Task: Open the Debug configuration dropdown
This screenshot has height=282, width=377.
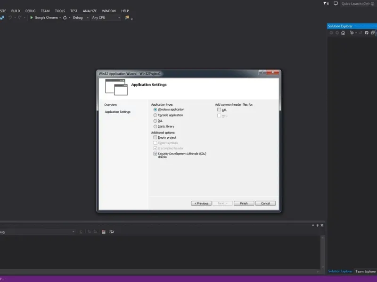Action: click(81, 17)
